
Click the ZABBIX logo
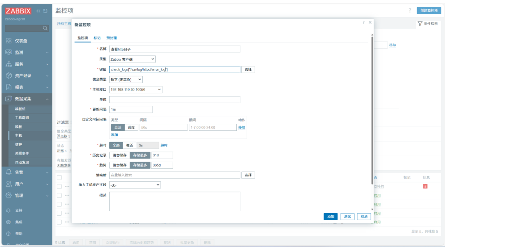[18, 11]
